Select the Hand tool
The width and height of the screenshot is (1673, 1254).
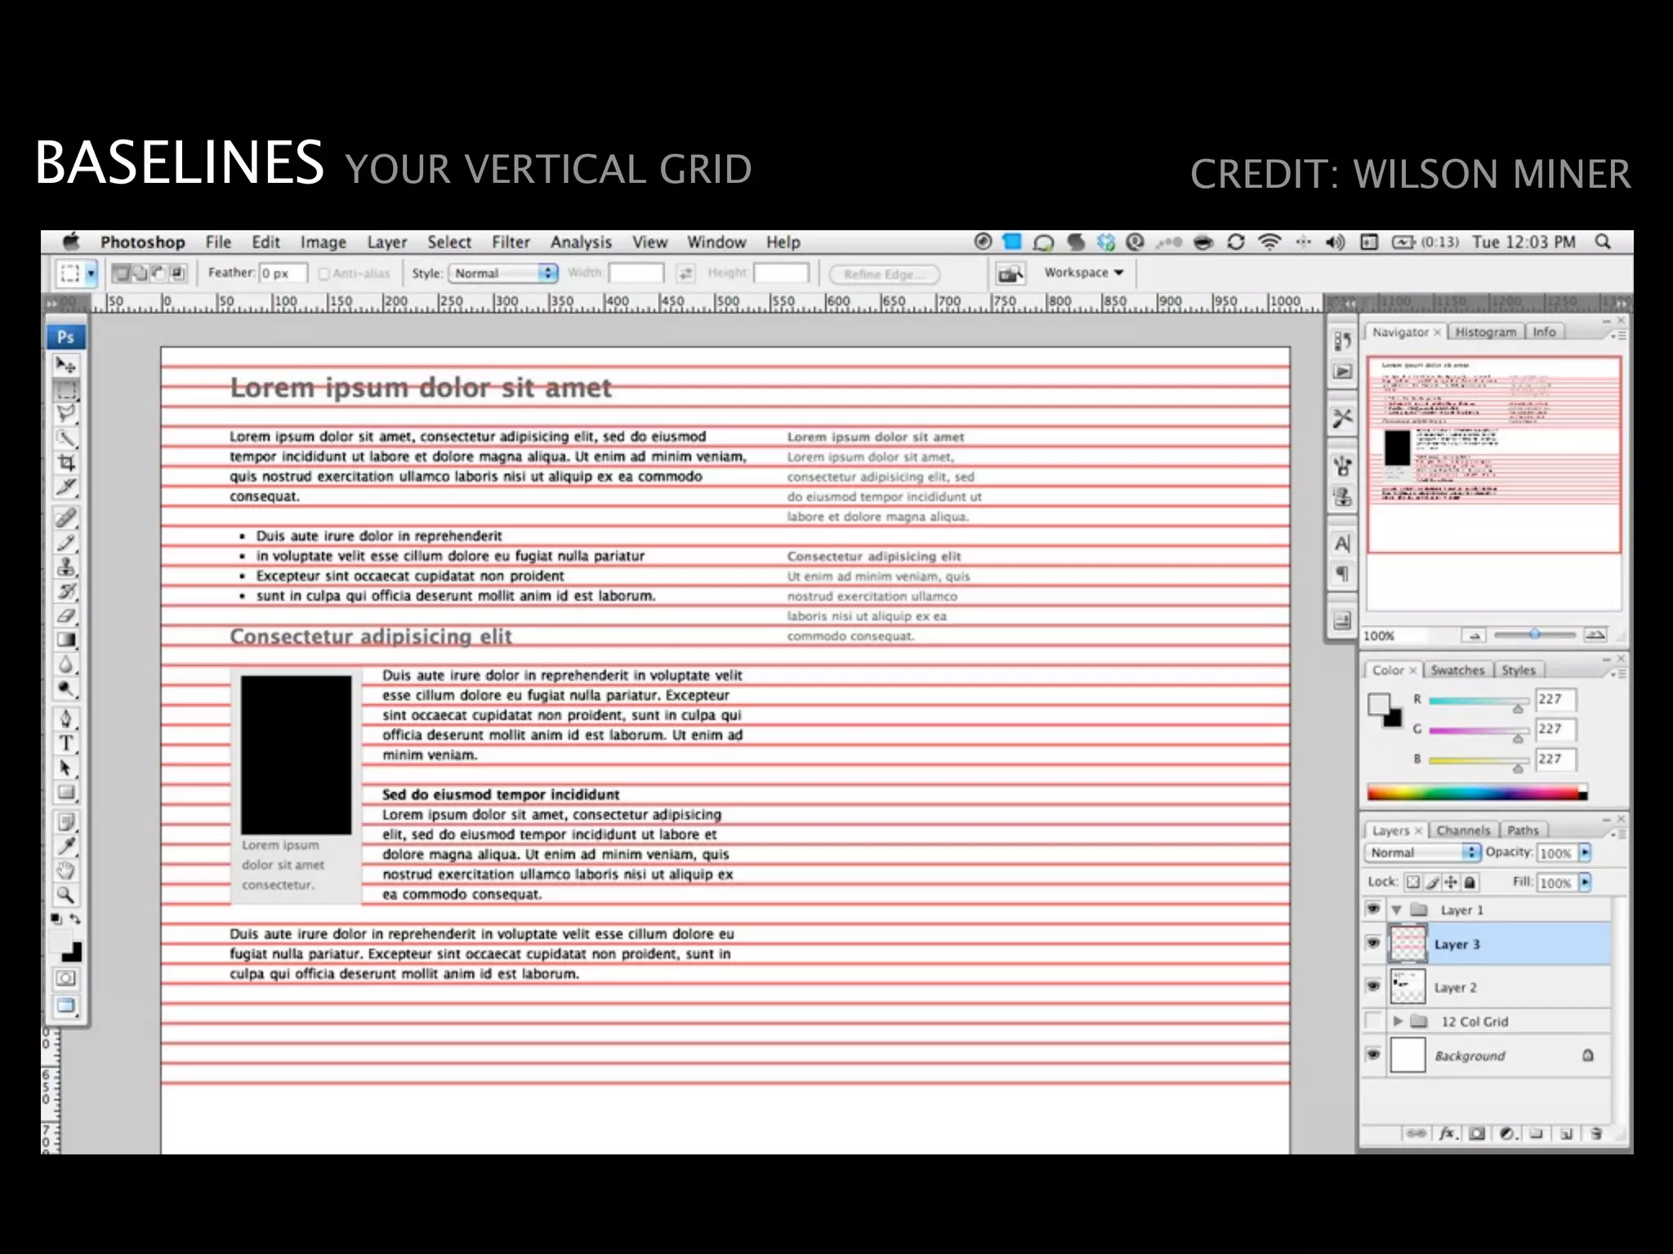click(x=66, y=871)
